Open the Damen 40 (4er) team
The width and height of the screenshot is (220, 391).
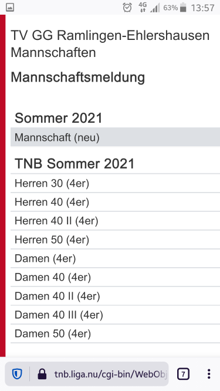click(x=115, y=277)
